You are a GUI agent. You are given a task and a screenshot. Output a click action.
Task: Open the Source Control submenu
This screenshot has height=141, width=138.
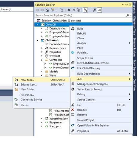pyautogui.click(x=101, y=100)
